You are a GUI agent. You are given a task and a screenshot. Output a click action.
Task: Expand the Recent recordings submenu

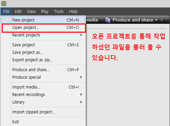click(x=44, y=95)
